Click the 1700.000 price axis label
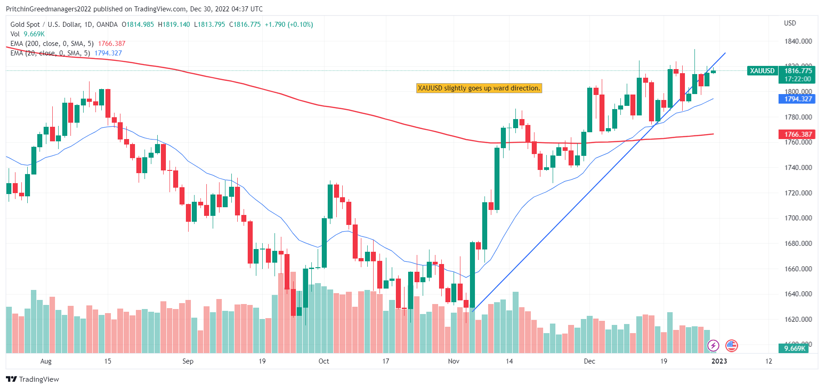 [798, 218]
